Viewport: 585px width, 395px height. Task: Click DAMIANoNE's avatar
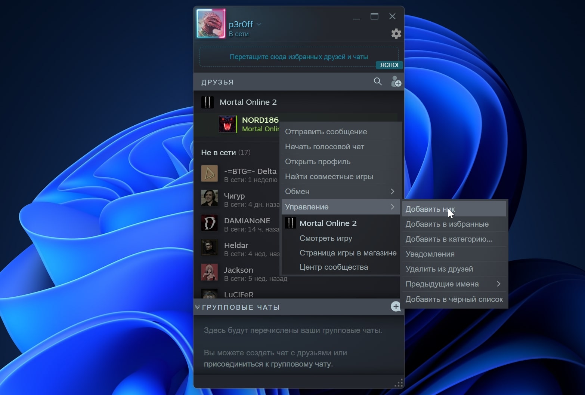tap(210, 223)
